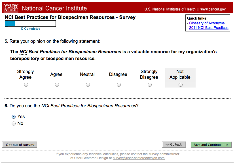235x164 pixels.
Task: Email survey@user-centereddesign.com link
Action: coord(139,158)
